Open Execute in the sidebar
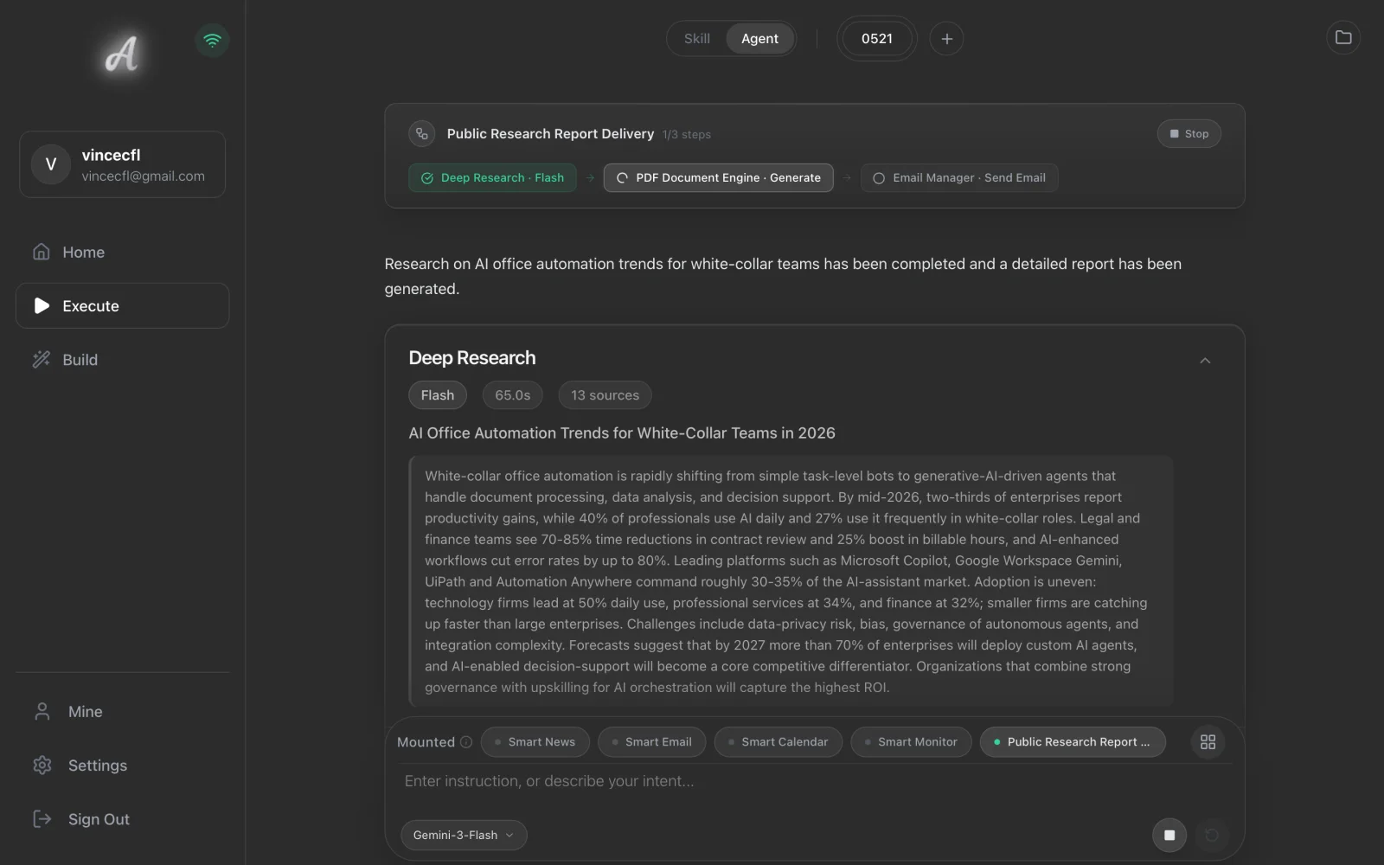The image size is (1384, 865). (122, 306)
